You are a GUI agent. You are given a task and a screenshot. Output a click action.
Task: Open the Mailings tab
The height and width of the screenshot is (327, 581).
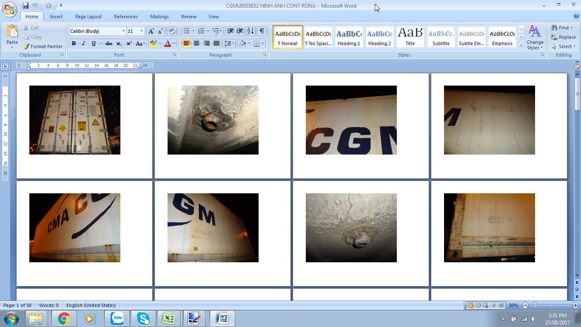[x=159, y=17]
